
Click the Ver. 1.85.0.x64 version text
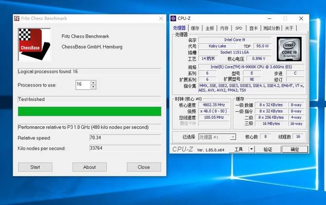click(211, 150)
